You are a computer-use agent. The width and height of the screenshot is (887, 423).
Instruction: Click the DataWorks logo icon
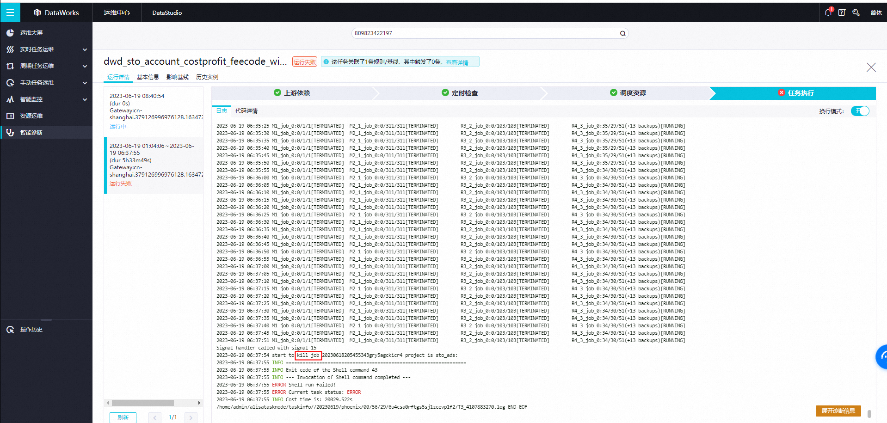click(x=37, y=12)
